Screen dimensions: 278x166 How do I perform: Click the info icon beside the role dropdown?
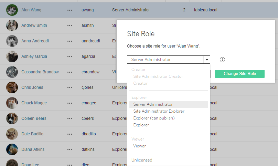pyautogui.click(x=222, y=60)
